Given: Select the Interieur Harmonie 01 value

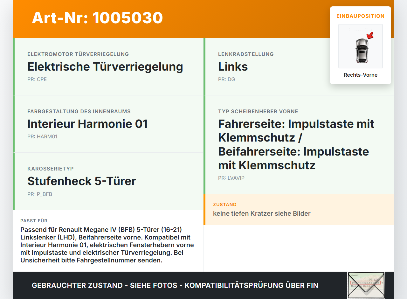Looking at the screenshot, I should click(87, 124).
